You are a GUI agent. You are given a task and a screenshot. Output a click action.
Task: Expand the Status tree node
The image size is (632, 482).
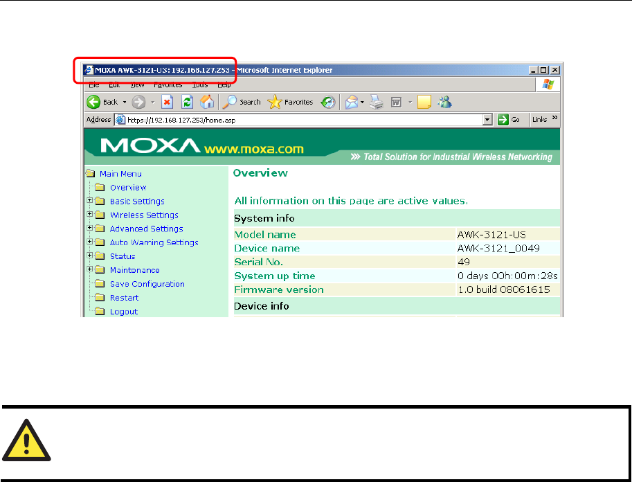point(90,256)
